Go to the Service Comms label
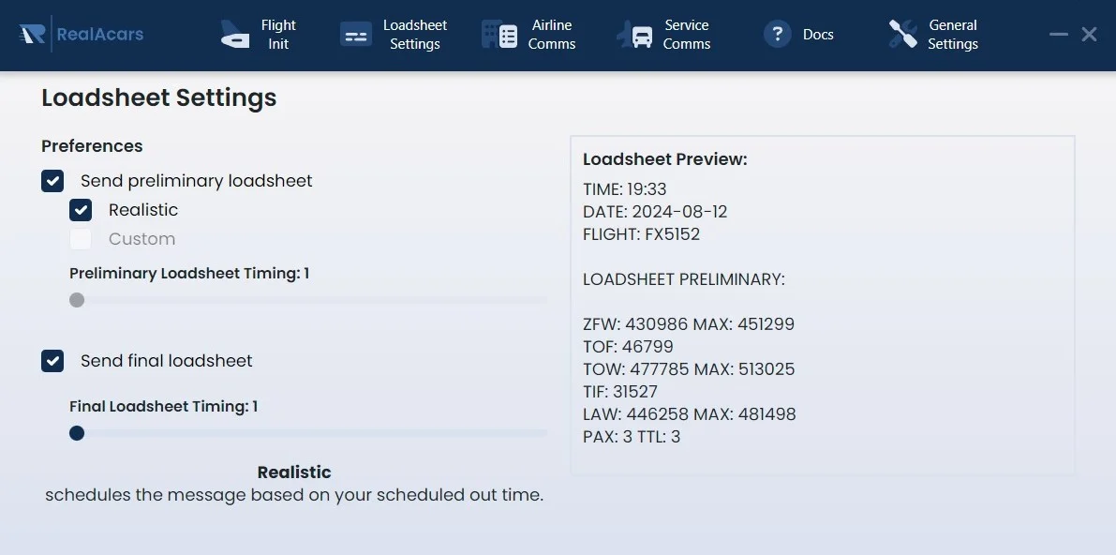The width and height of the screenshot is (1116, 555). pyautogui.click(x=687, y=35)
